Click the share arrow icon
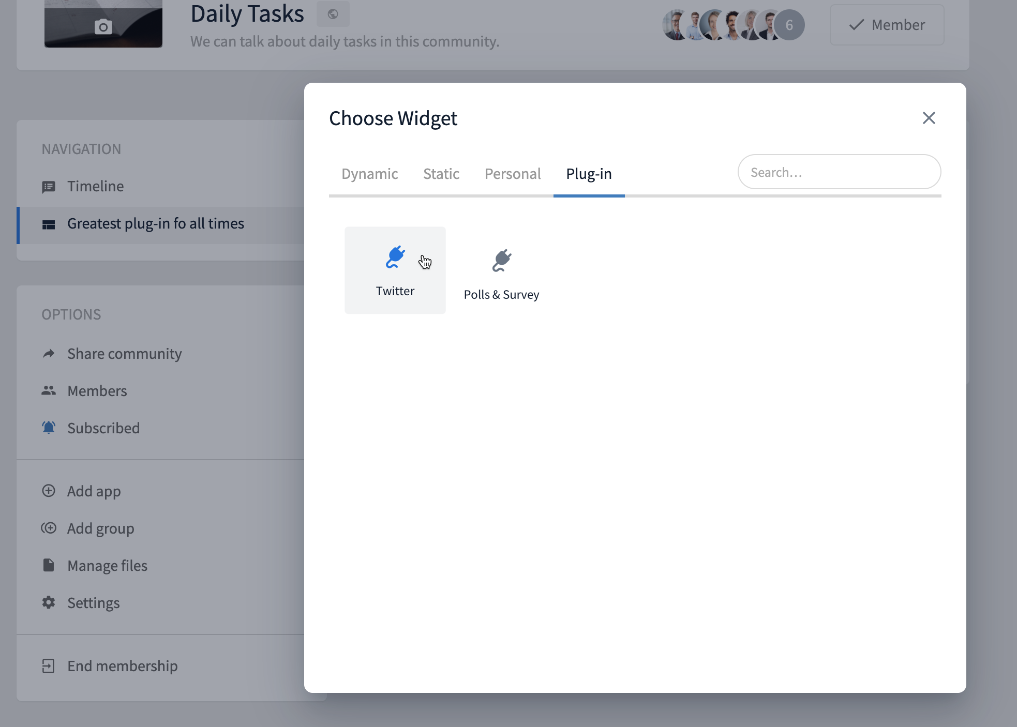The width and height of the screenshot is (1017, 727). (x=49, y=354)
